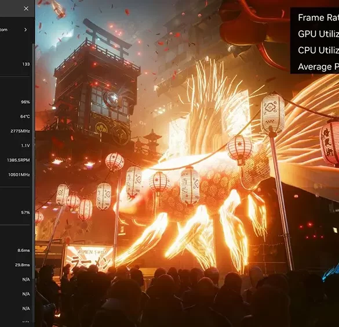Click the 1385.5RPM fan speed value
339x327 pixels.
tap(19, 160)
